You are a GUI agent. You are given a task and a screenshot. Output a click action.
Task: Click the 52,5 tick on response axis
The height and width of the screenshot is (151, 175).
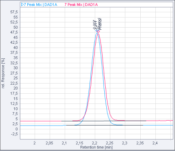pyautogui.click(x=14, y=22)
